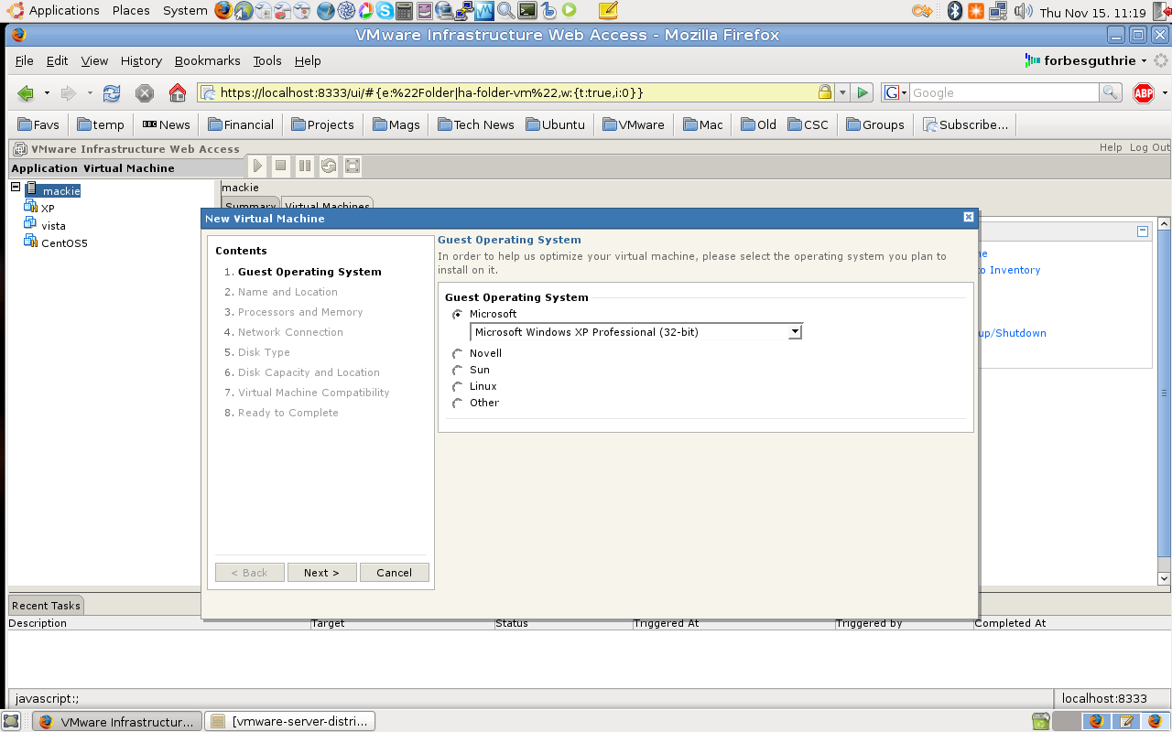Image resolution: width=1172 pixels, height=732 pixels.
Task: Click the suspend (pause) toolbar icon
Action: click(x=305, y=166)
